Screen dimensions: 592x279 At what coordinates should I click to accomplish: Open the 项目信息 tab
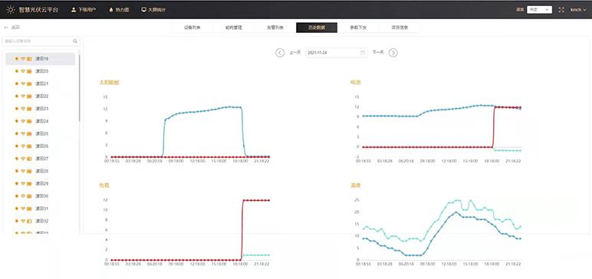point(400,28)
